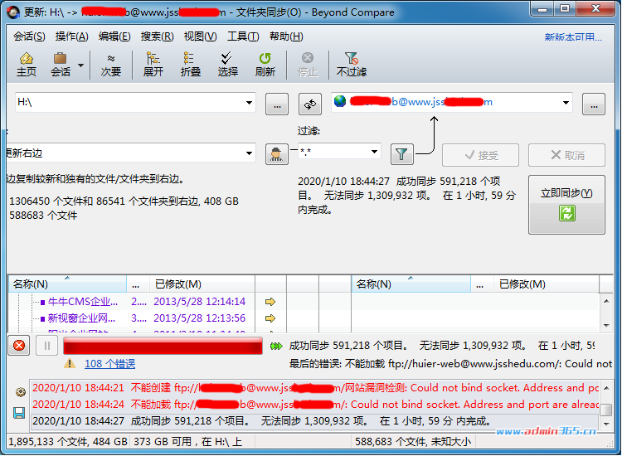
Task: Toggle the 不过滤 no-filter icon
Action: (352, 64)
